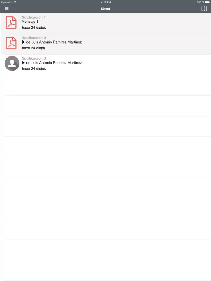Open sender name in Notificacion 2
Image resolution: width=211 pixels, height=281 pixels.
54,42
